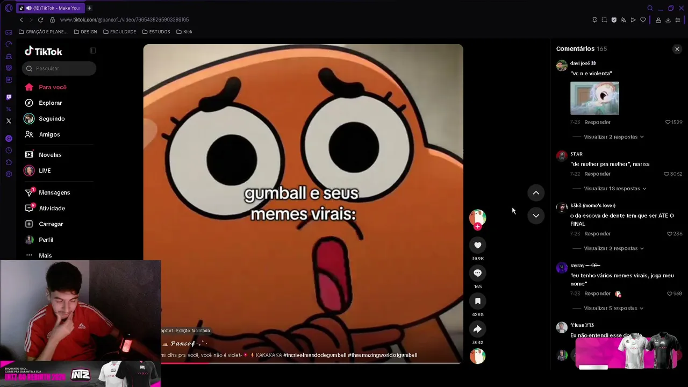The image size is (688, 387).
Task: Expand 'Visualizar 2 respostas' under davi josé's comment
Action: (614, 137)
